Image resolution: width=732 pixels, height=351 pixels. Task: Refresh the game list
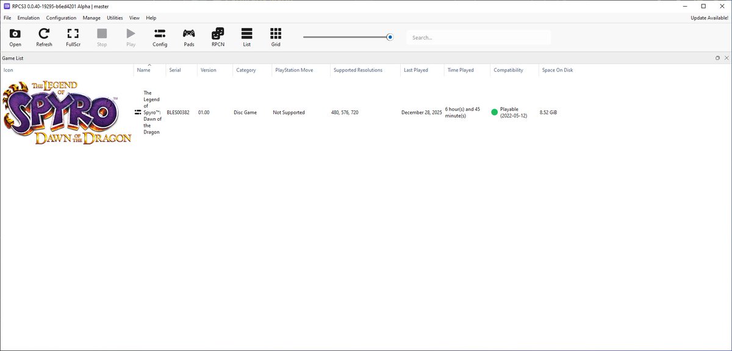point(44,37)
